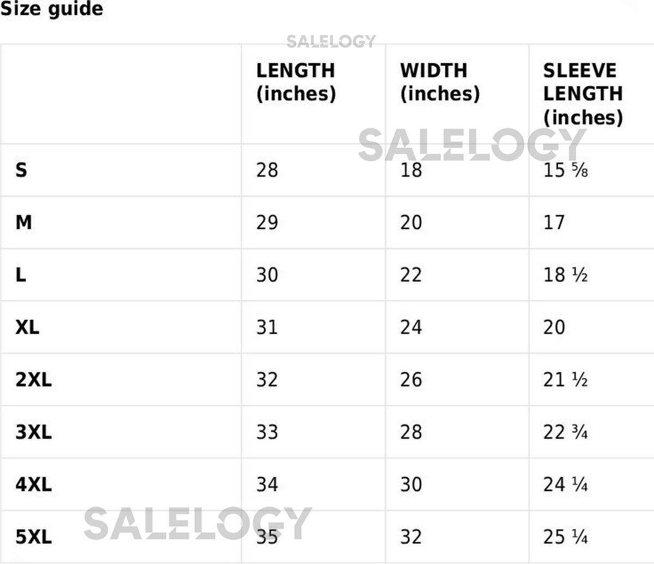Select the 22 ¾ sleeve length value
Image resolution: width=654 pixels, height=564 pixels.
565,432
